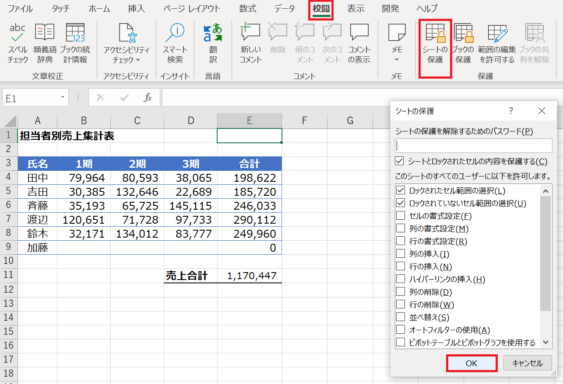Open the 類義語辞典 thesaurus tool

pos(45,34)
